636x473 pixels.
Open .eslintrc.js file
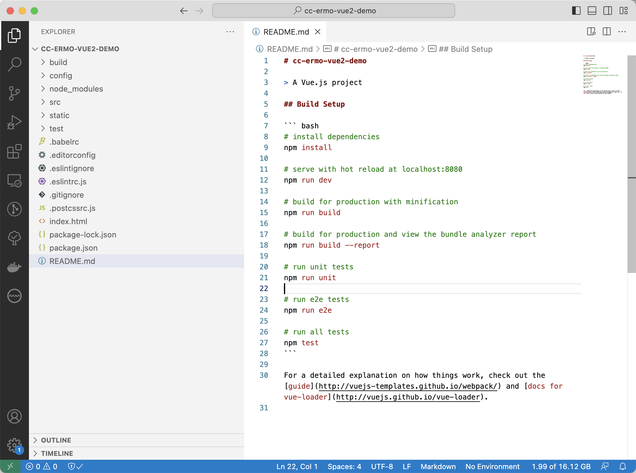[137, 181]
